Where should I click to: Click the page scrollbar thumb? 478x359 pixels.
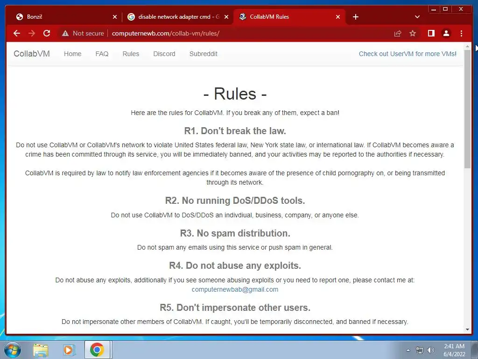pos(468,108)
